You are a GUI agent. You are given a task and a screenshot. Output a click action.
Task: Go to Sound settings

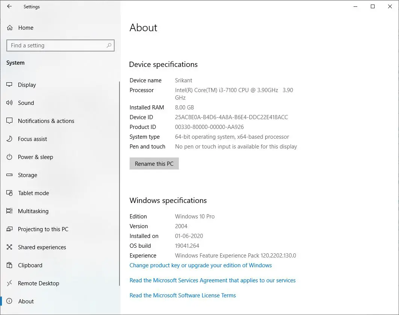(60, 103)
